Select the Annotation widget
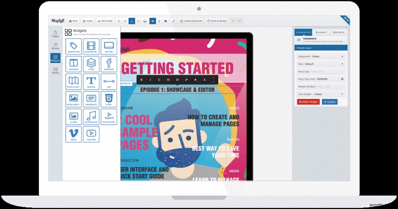 pyautogui.click(x=74, y=47)
